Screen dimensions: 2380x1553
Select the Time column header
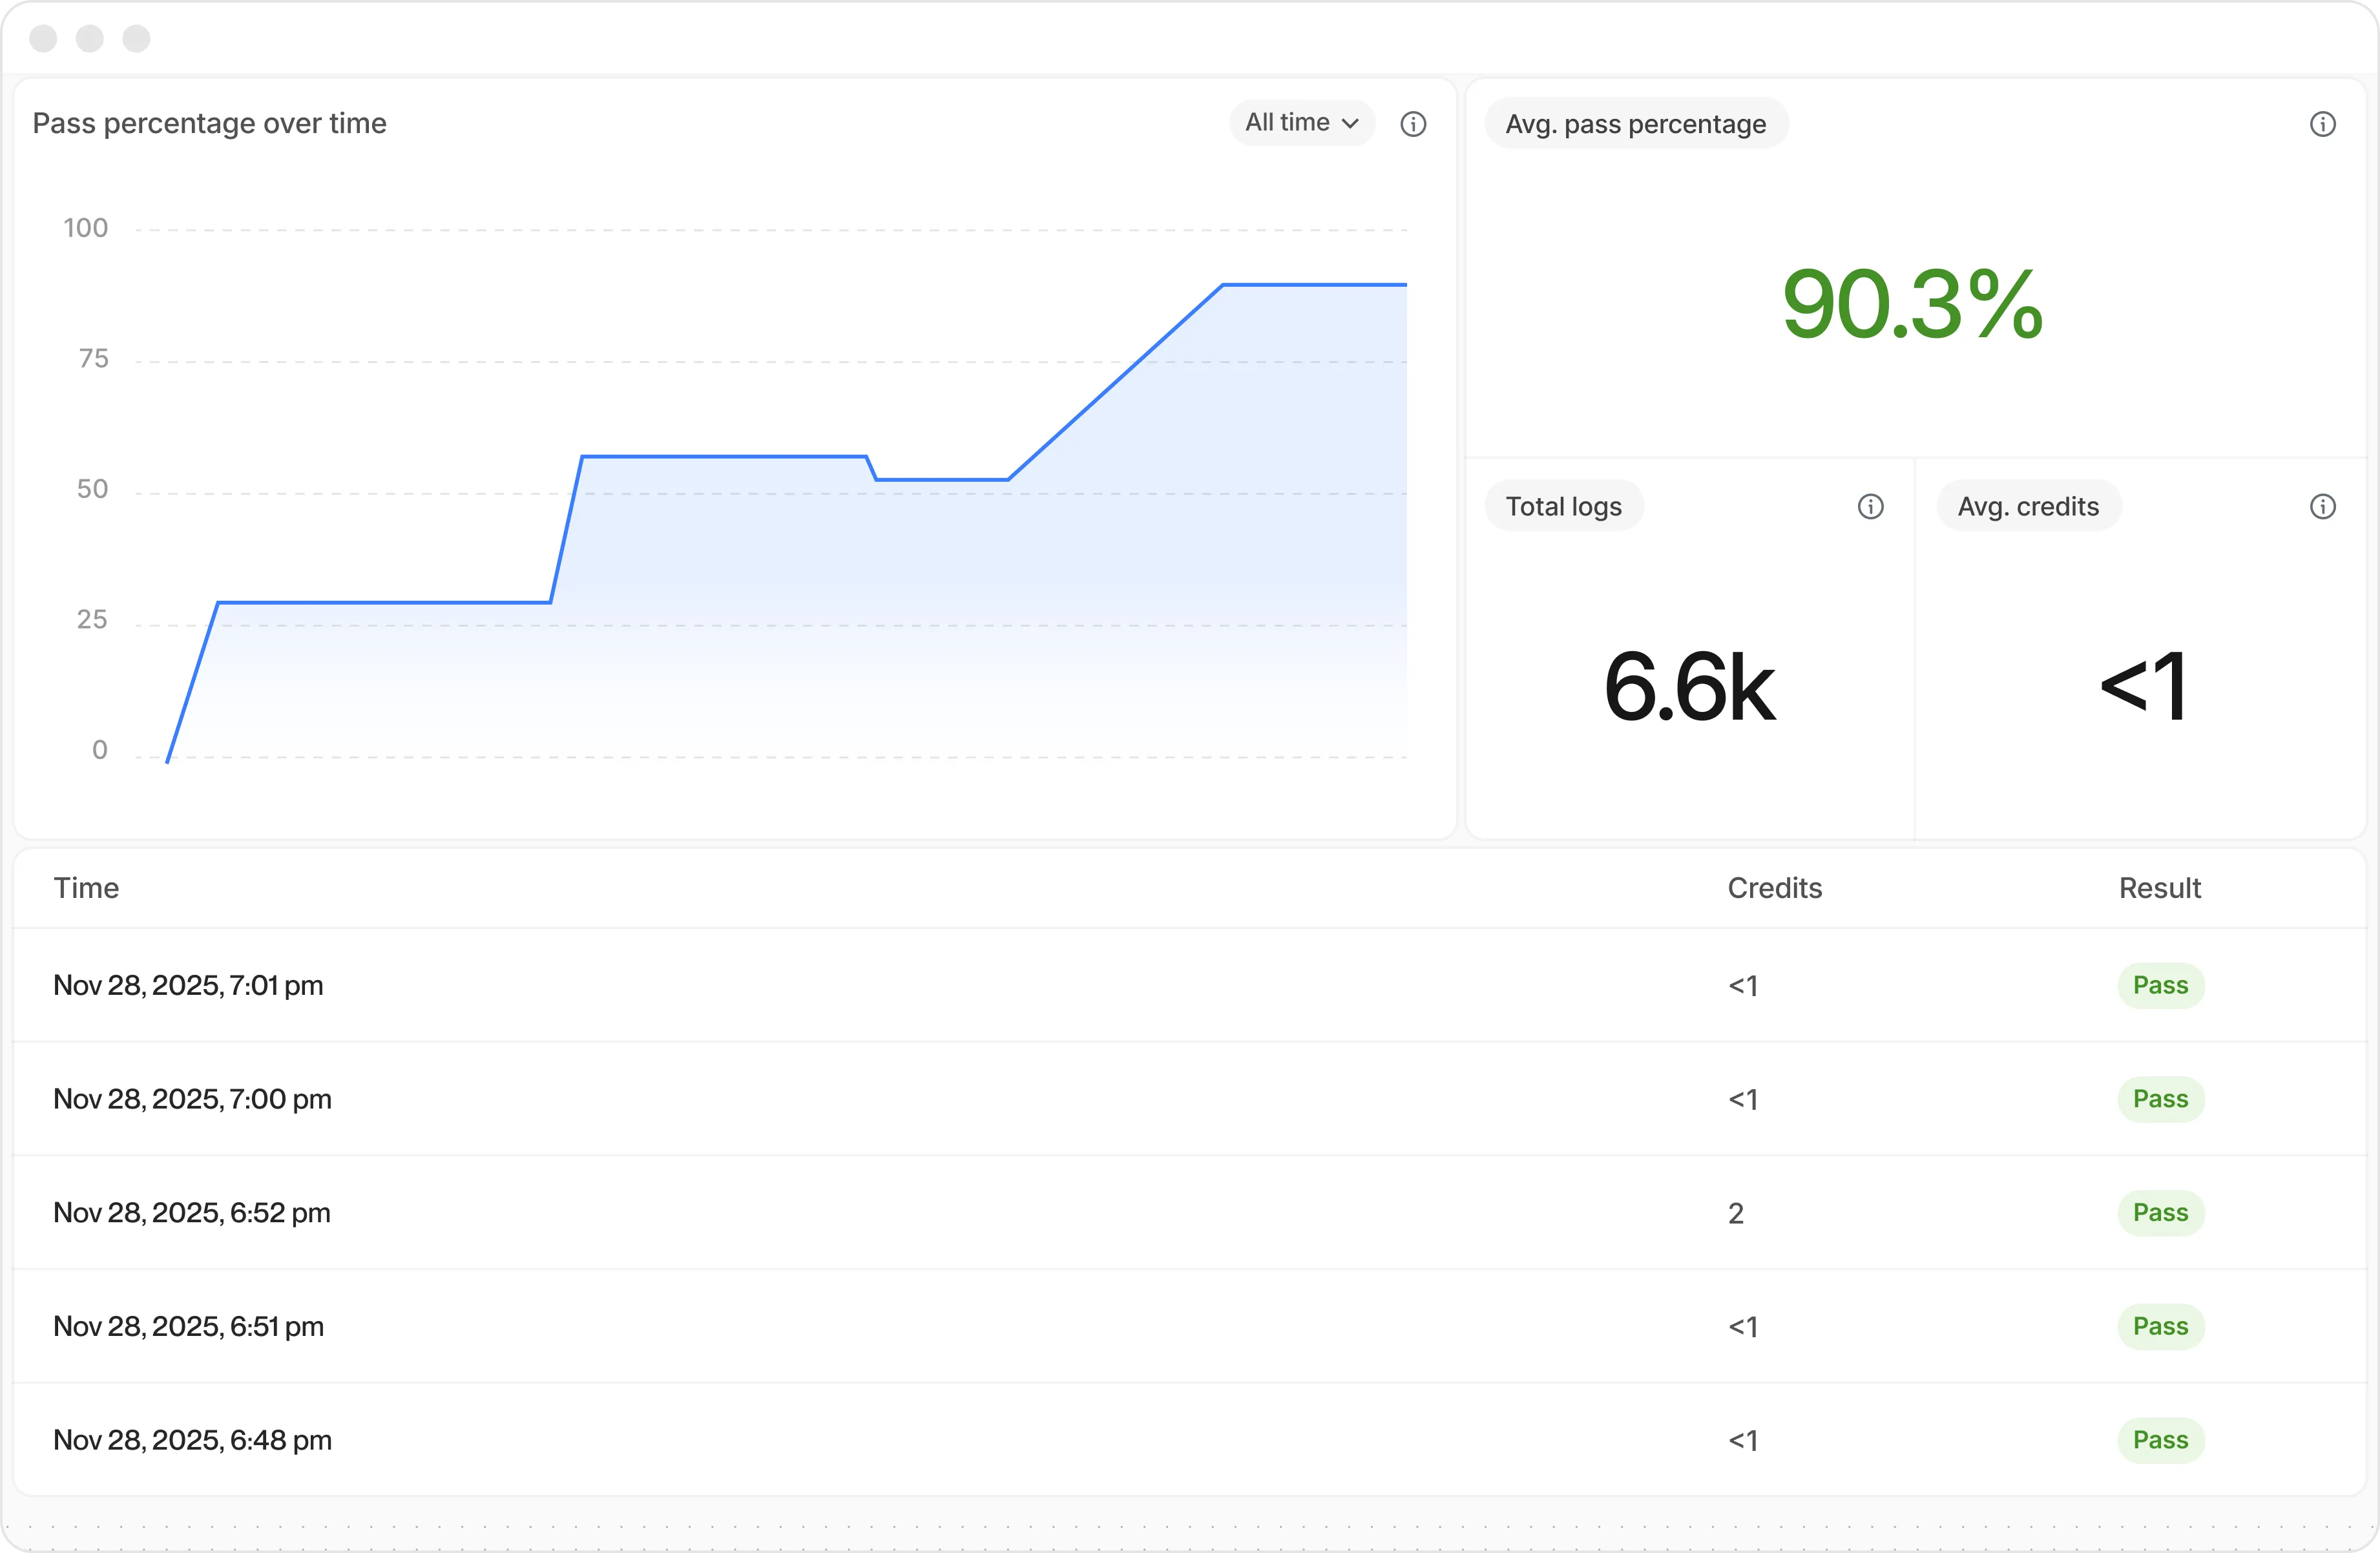87,888
